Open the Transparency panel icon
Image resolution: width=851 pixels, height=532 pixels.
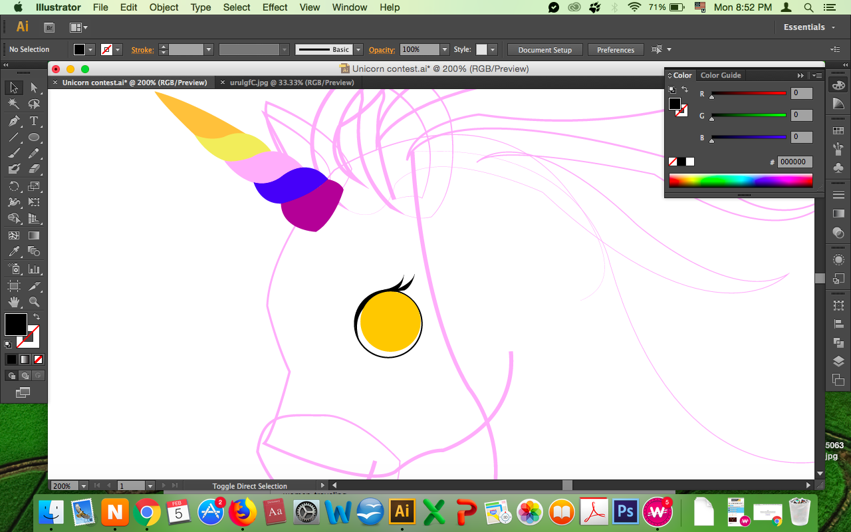coord(838,233)
